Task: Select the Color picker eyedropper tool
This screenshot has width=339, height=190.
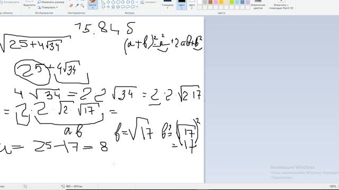Action: pos(77,6)
